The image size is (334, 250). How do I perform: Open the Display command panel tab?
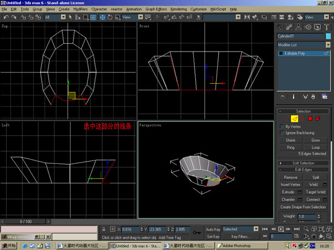coord(317,27)
